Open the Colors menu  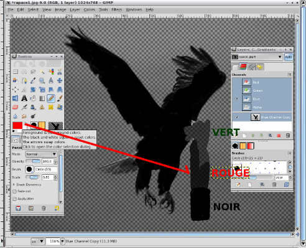[x=90, y=10]
